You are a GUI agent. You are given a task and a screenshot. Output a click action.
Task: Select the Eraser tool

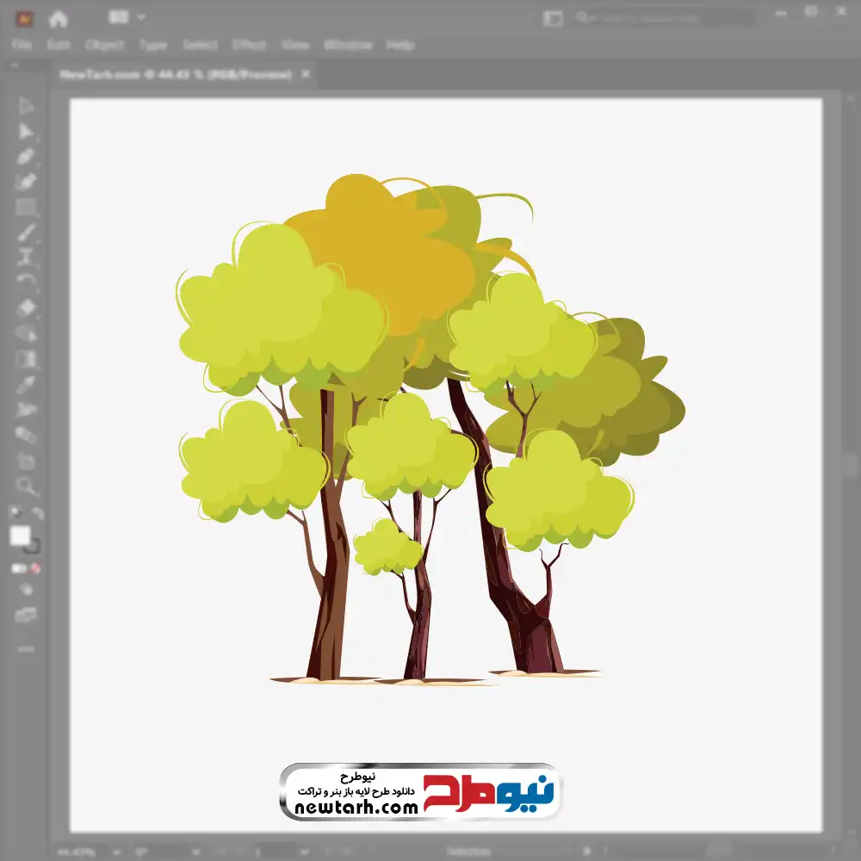[26, 307]
